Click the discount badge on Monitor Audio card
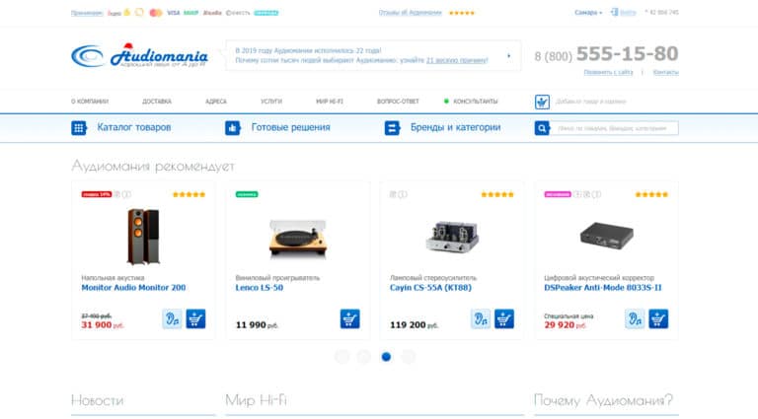This screenshot has height=419, width=758. coord(97,194)
